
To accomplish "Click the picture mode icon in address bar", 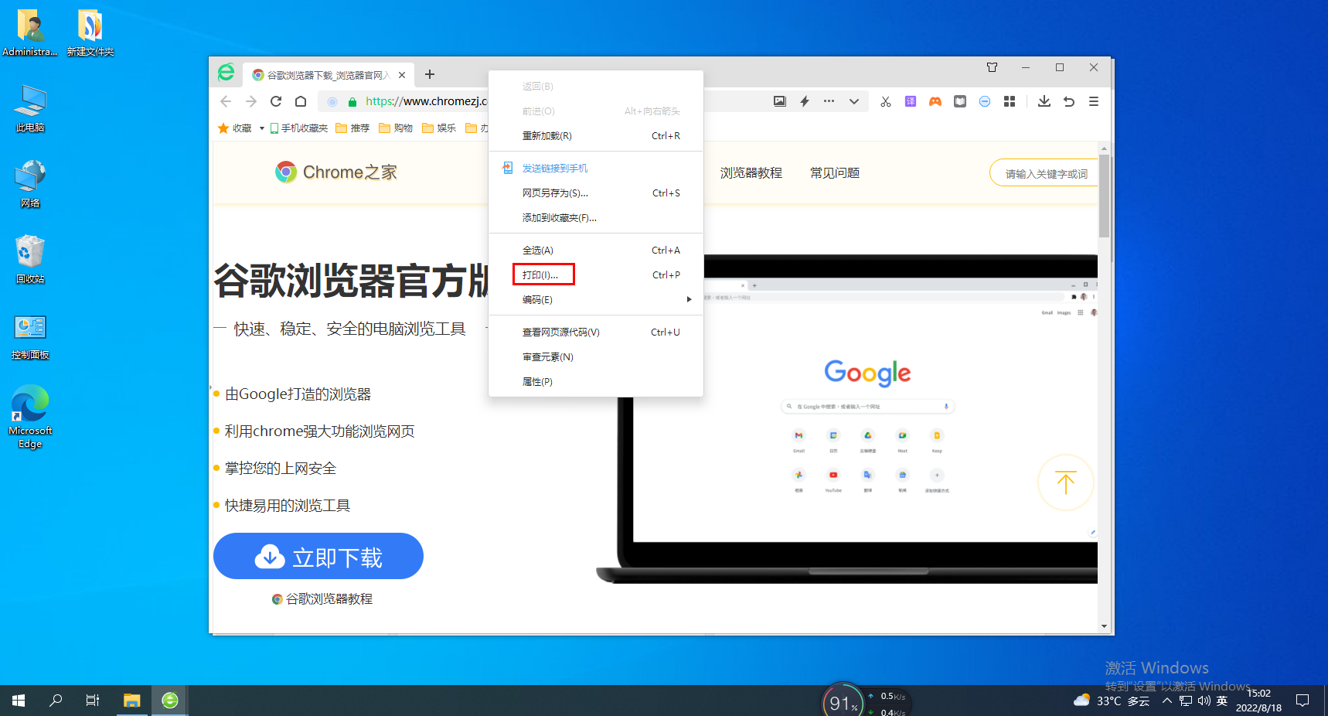I will (x=780, y=101).
